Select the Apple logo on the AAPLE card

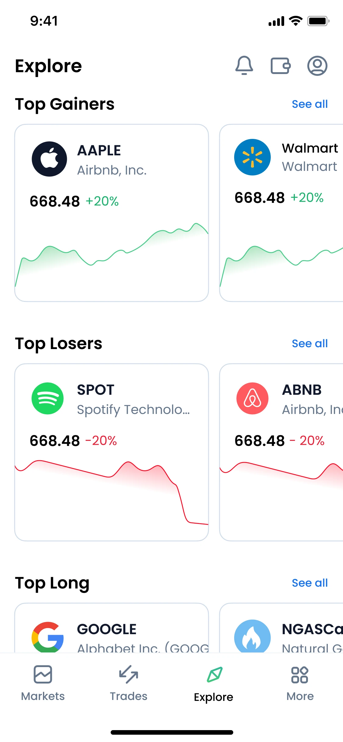[x=49, y=159]
